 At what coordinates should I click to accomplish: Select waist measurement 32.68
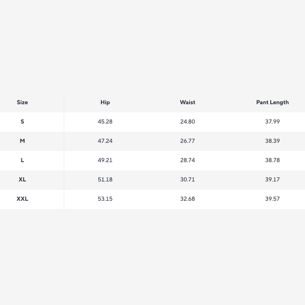point(187,199)
